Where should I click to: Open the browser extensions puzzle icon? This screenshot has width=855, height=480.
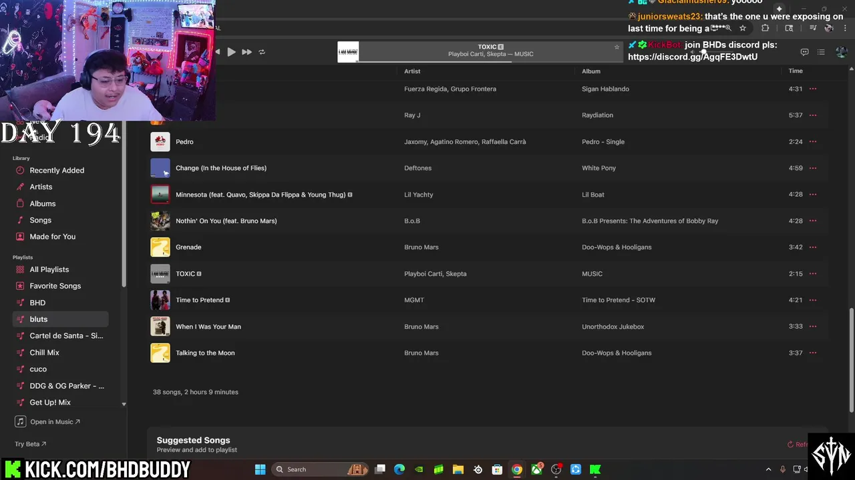coord(765,28)
